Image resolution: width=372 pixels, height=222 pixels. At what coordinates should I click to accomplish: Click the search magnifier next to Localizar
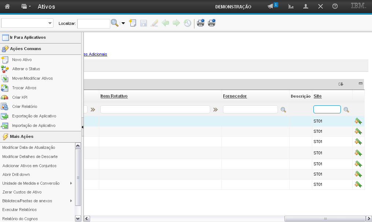pos(115,23)
